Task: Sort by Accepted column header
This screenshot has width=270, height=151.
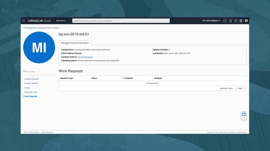Action: click(x=158, y=78)
